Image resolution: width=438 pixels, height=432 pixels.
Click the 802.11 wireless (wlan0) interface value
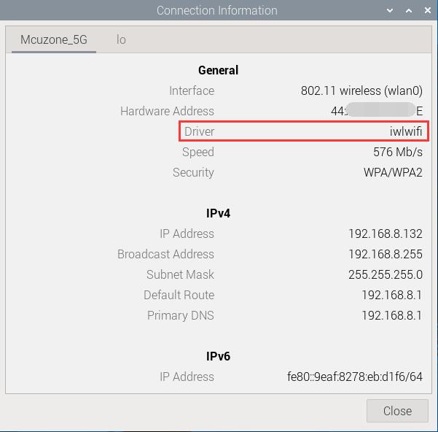pos(361,90)
